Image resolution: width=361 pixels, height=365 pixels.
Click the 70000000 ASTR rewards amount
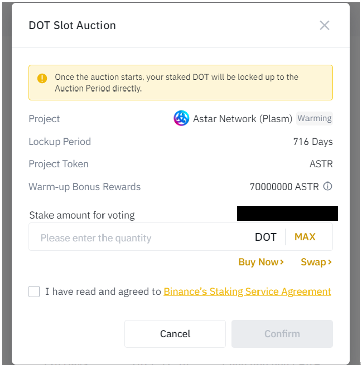284,187
